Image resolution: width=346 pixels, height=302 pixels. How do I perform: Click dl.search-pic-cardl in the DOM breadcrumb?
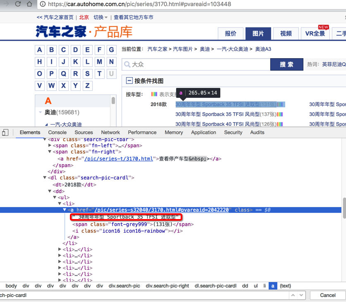coord(215,285)
